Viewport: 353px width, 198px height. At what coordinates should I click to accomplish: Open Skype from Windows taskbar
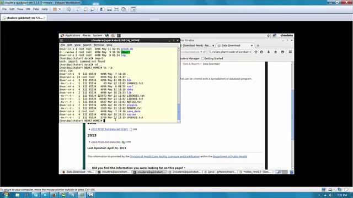(x=36, y=195)
